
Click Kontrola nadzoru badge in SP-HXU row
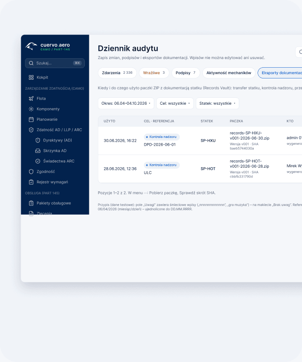[x=161, y=137]
